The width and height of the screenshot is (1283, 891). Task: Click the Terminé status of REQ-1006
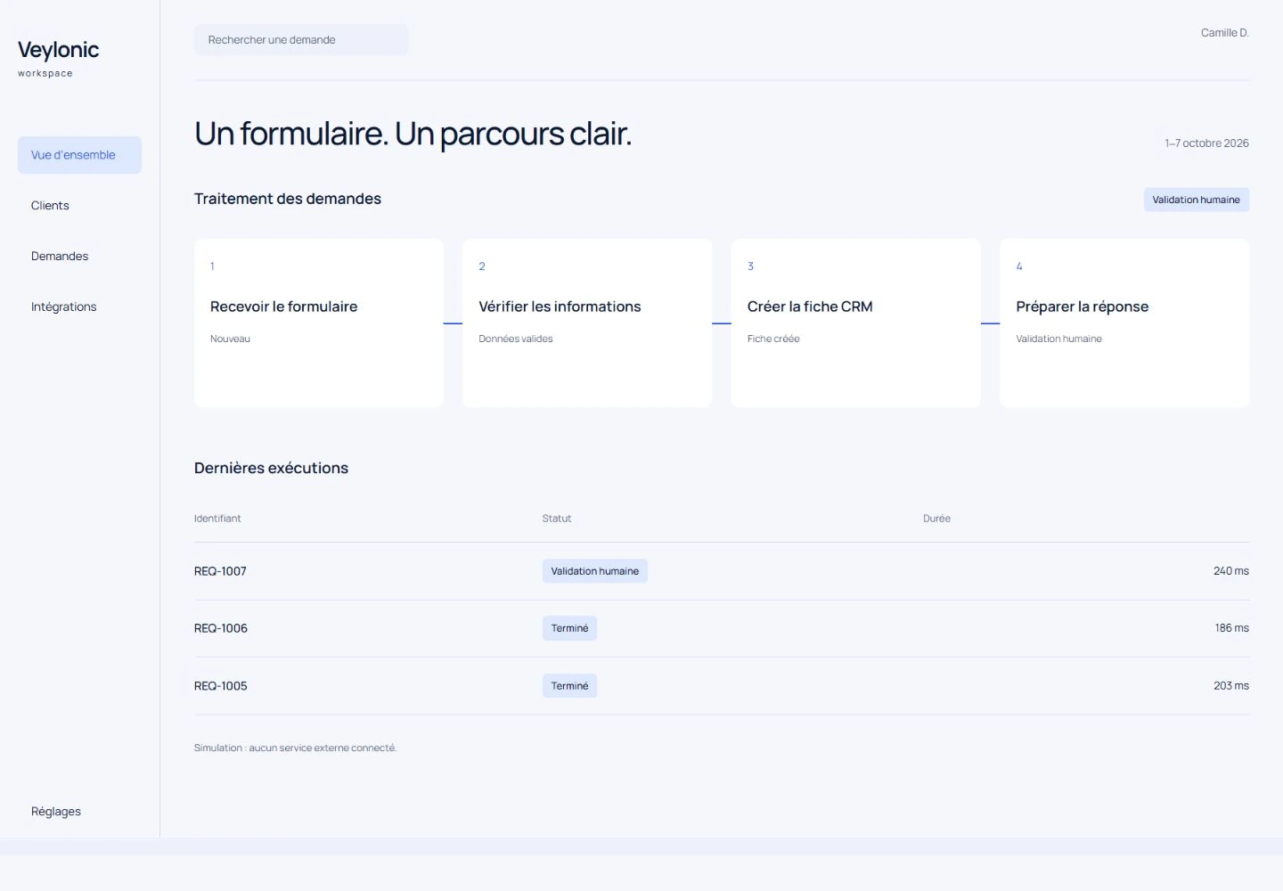tap(569, 628)
